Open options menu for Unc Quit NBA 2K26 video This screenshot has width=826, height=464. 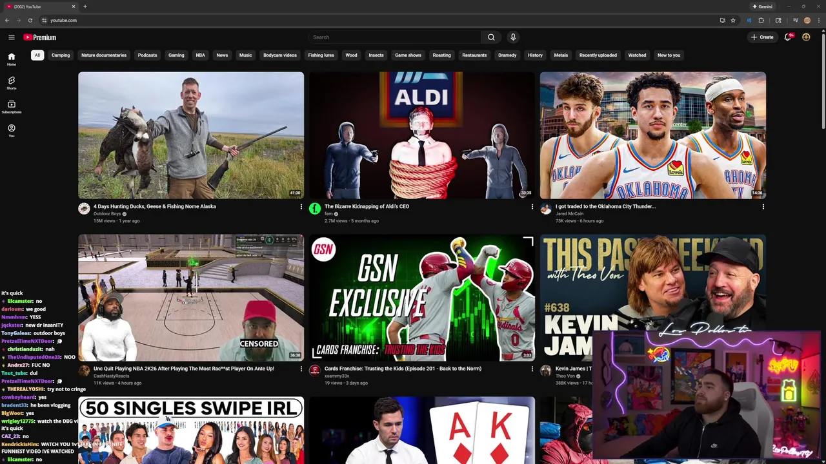[x=301, y=369]
